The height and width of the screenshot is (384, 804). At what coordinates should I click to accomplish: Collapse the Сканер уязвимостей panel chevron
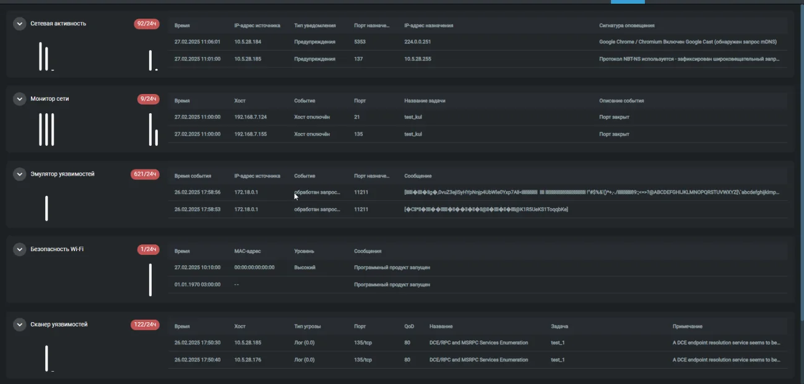[x=20, y=325]
